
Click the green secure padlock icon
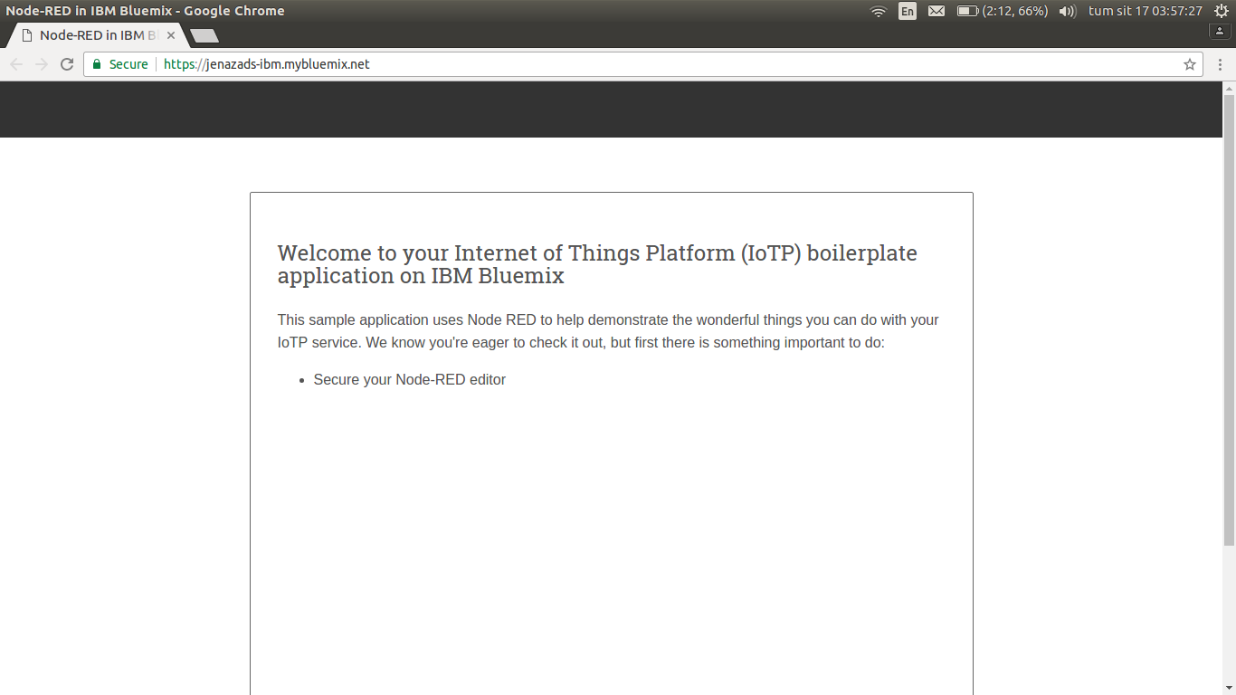[x=97, y=64]
